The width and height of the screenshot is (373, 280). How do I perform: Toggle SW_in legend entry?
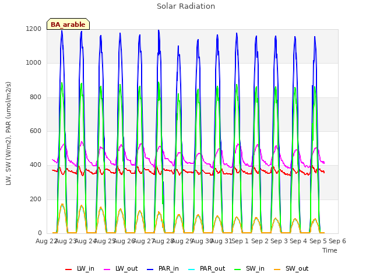pyautogui.click(x=249, y=269)
